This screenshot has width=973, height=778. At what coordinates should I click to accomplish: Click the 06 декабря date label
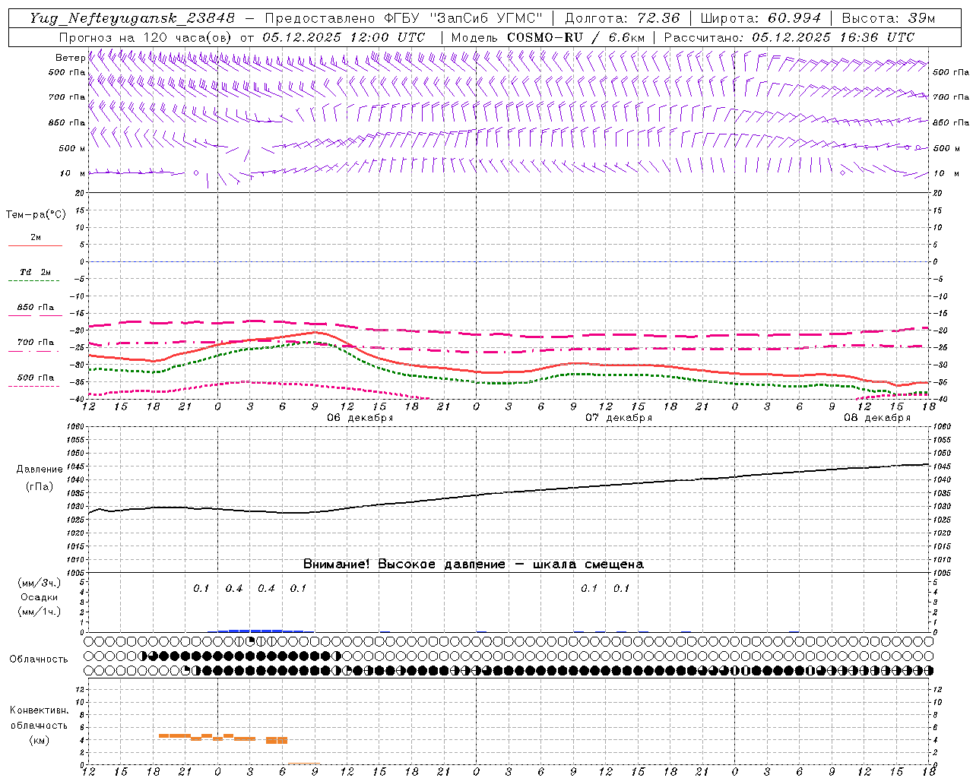tap(360, 418)
